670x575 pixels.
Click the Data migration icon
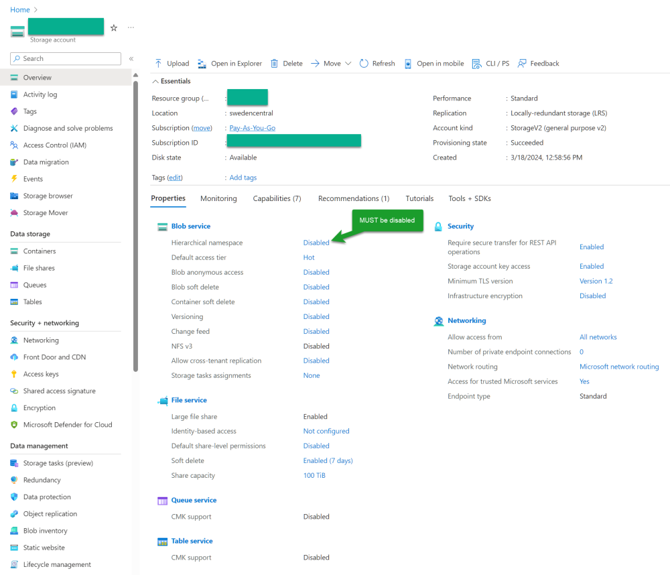14,162
